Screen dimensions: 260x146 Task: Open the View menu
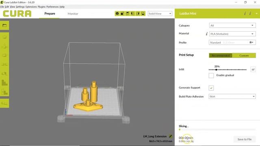(13, 7)
